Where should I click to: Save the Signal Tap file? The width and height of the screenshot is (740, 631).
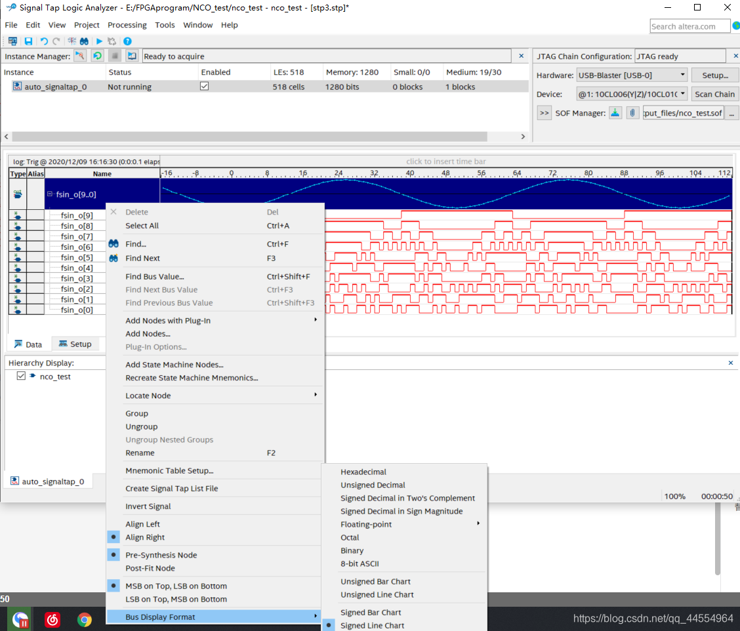(28, 41)
